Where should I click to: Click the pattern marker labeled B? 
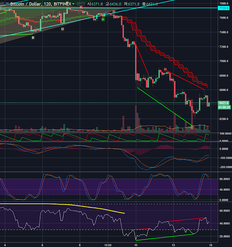(x=33, y=38)
